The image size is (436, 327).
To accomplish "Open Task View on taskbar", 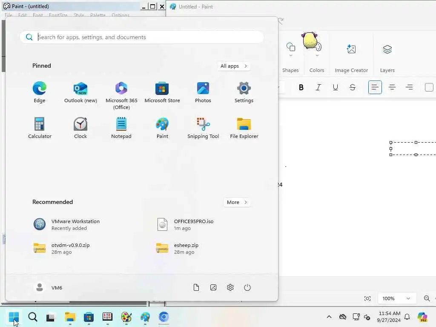I will pyautogui.click(x=51, y=317).
